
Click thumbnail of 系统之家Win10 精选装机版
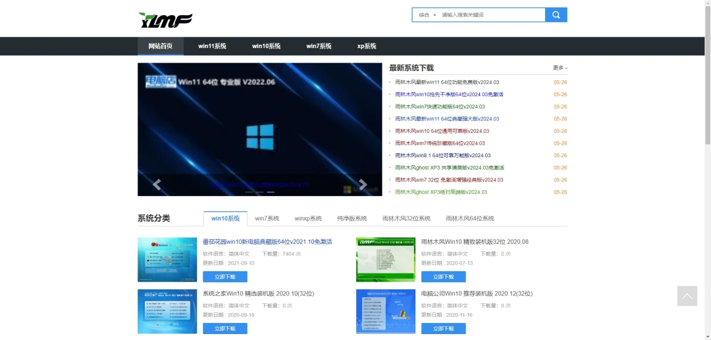[167, 312]
